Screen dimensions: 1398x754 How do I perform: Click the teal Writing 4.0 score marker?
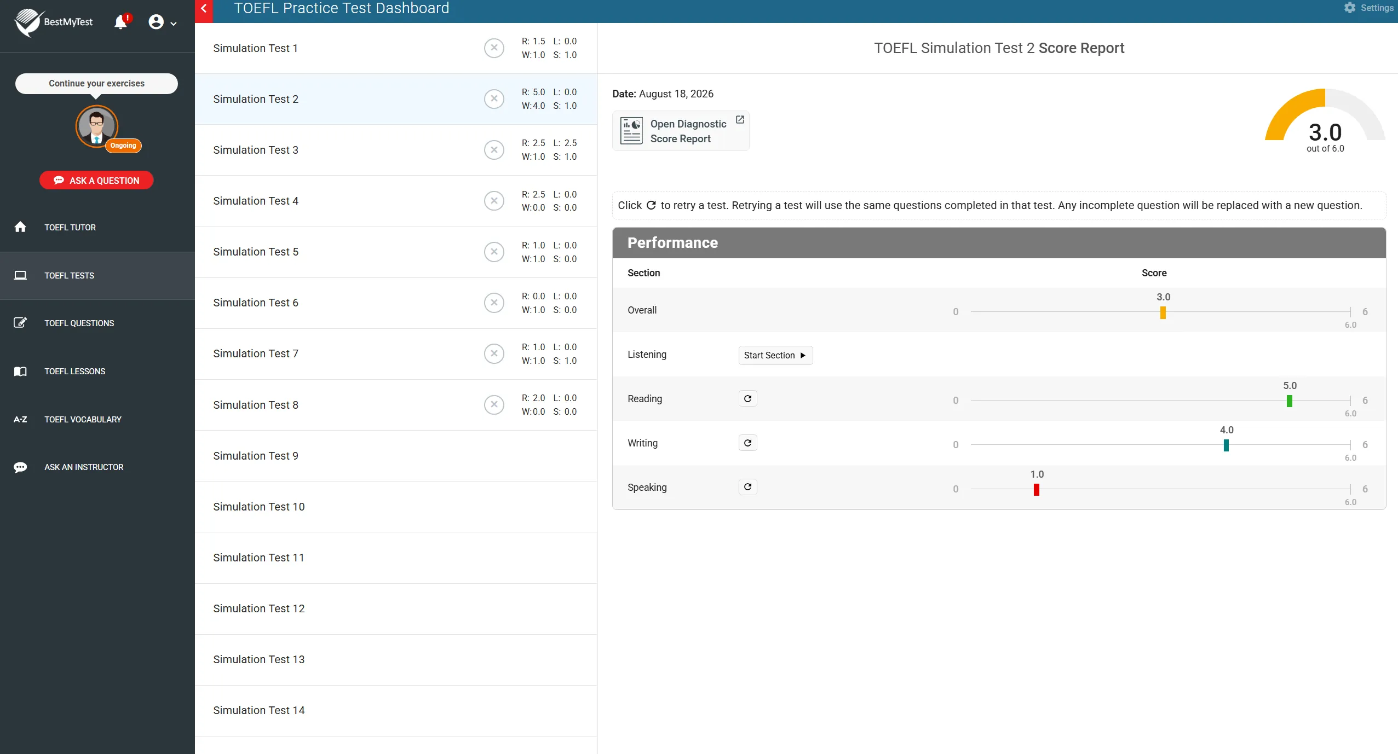(1226, 445)
